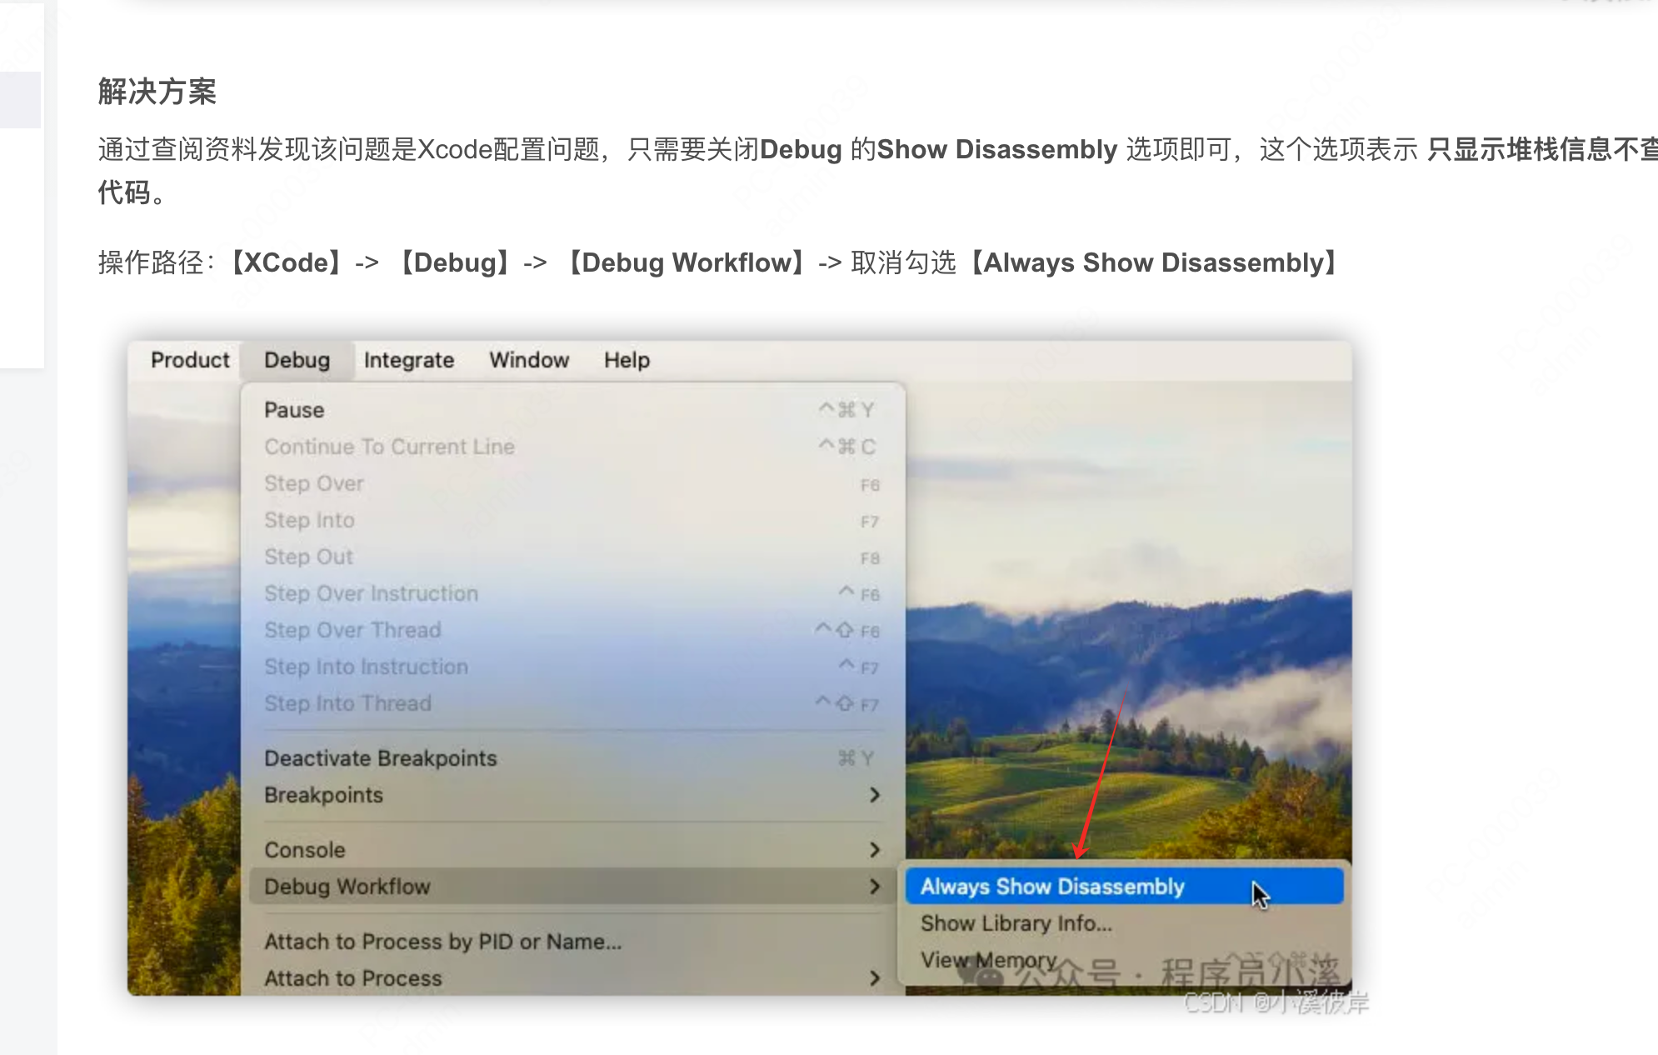Click the 解决方案 heading

tap(157, 91)
